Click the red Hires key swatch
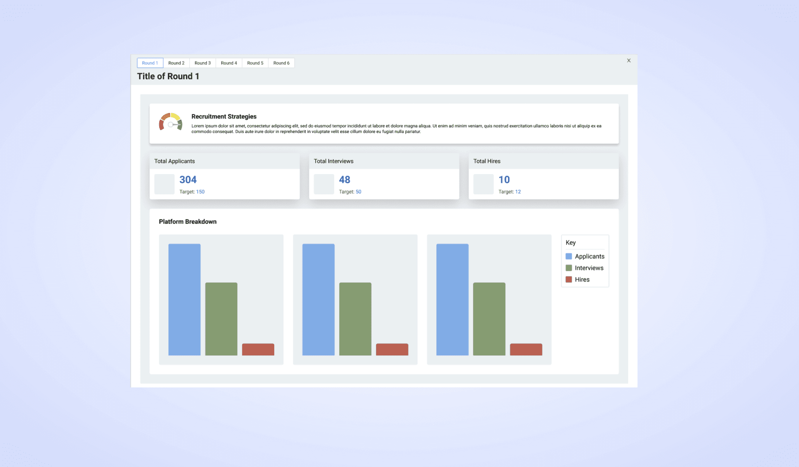This screenshot has height=467, width=799. (569, 280)
